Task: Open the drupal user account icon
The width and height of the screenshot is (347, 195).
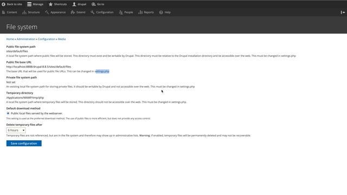Action: (74, 4)
